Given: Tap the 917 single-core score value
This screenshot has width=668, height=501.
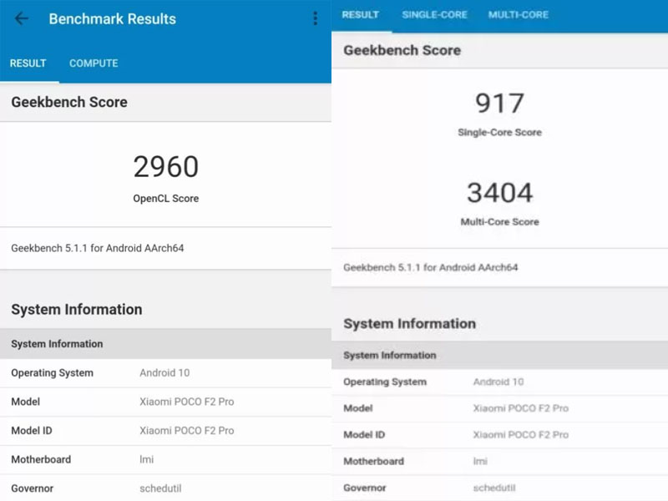Looking at the screenshot, I should pyautogui.click(x=499, y=104).
